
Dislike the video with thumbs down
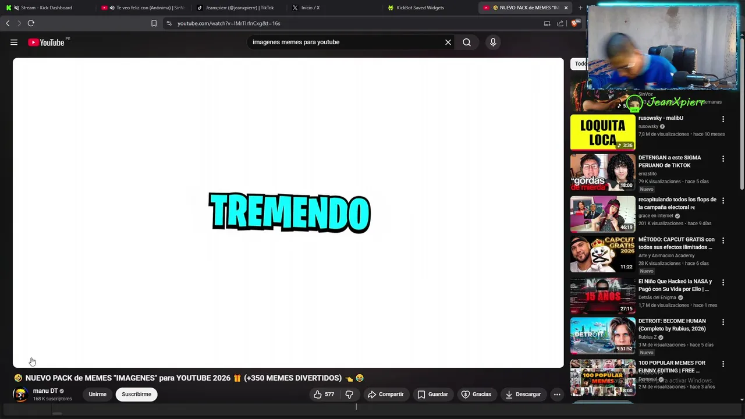349,394
